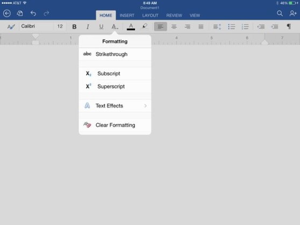Open the text Styles icon

[x=11, y=26]
